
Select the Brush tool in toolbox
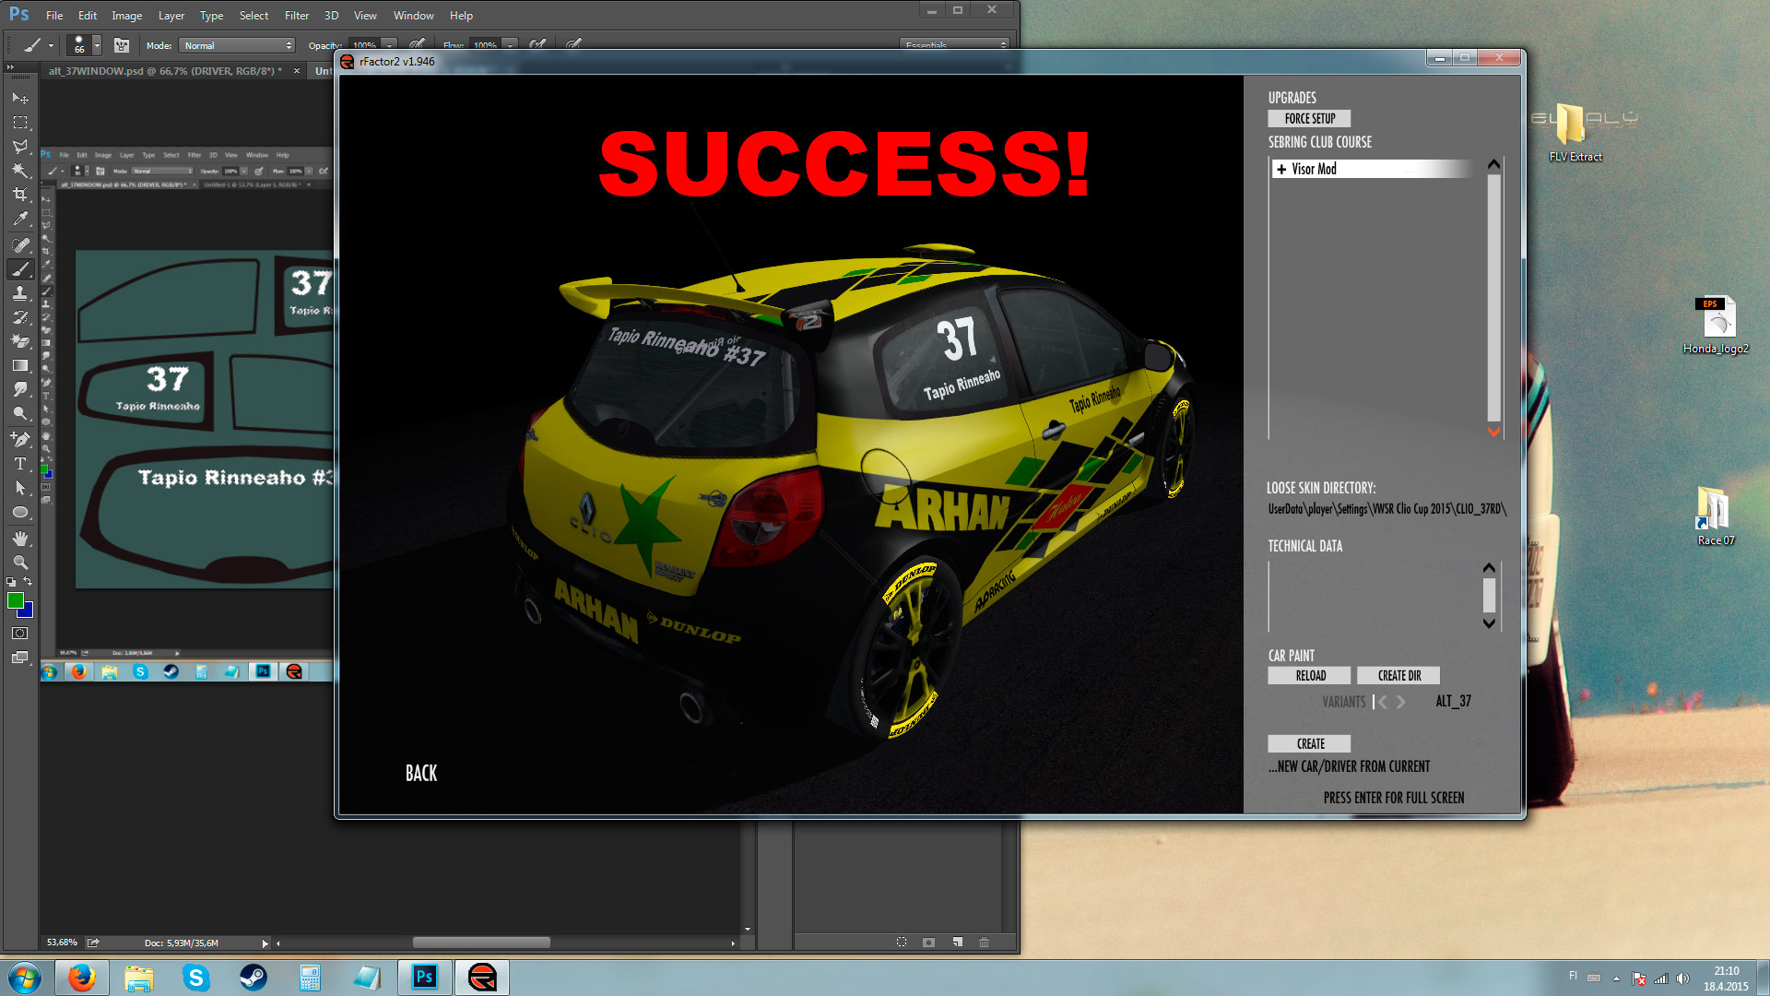[19, 269]
